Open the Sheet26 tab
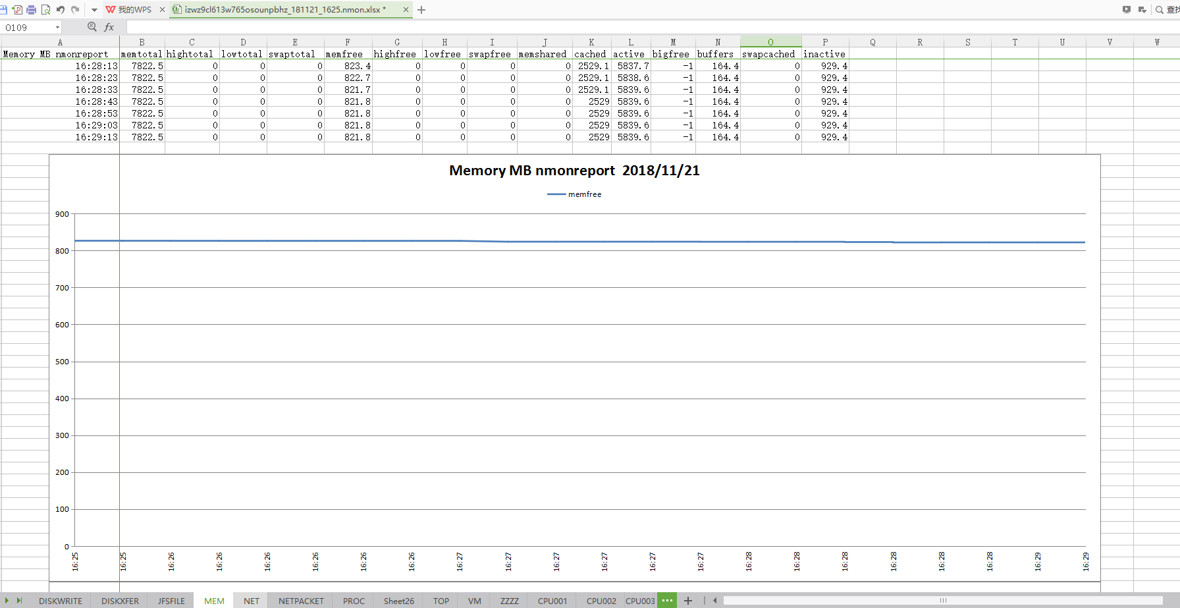1180x608 pixels. (399, 601)
